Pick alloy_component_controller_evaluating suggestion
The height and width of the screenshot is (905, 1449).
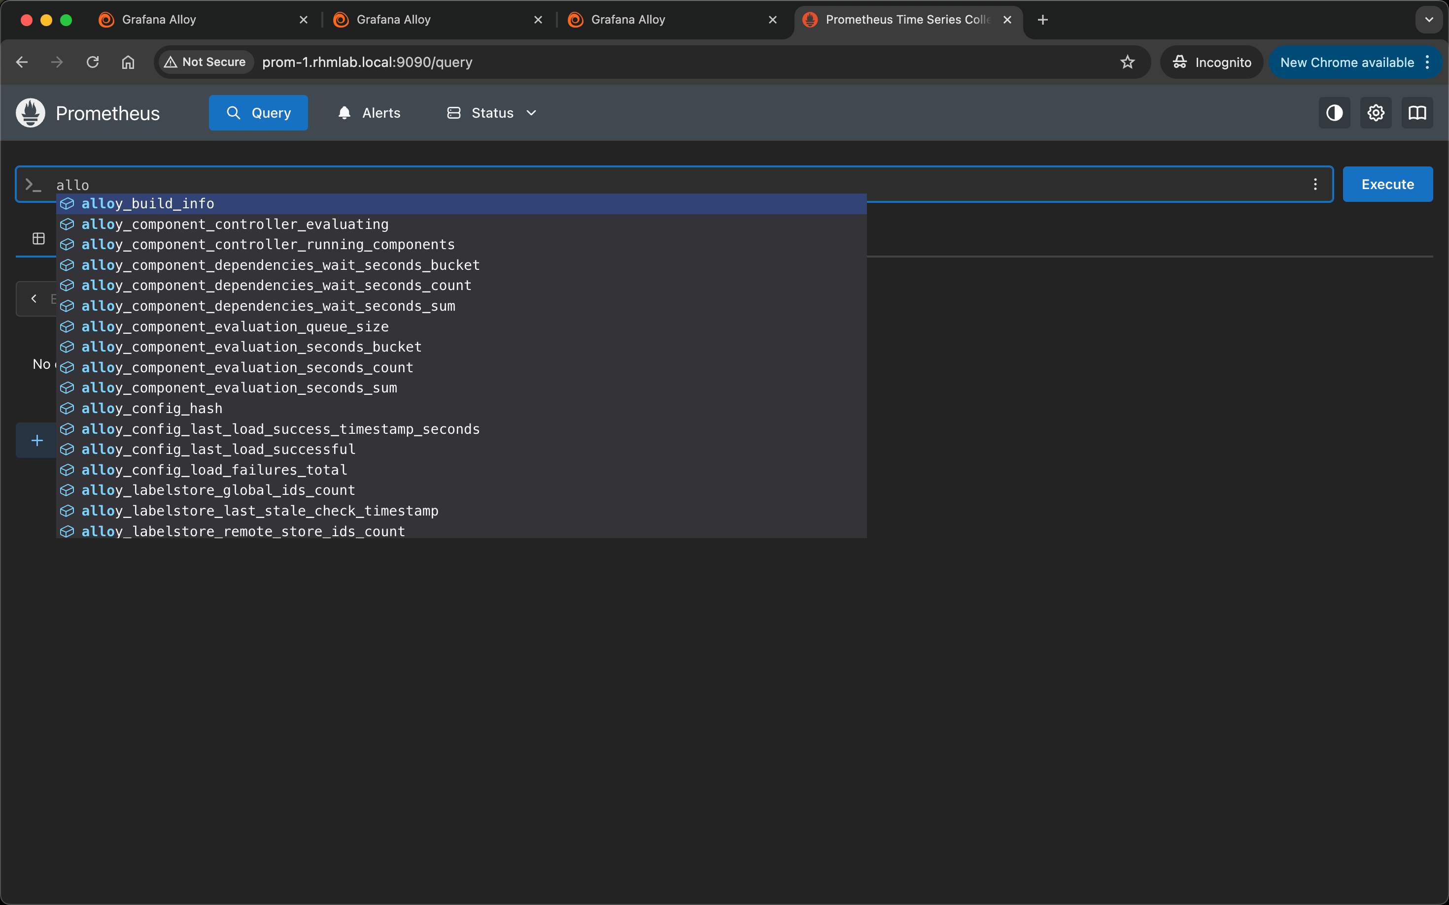(461, 224)
